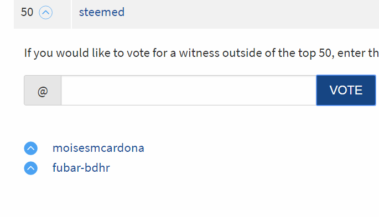Screen dimensions: 379x217
Task: Click the VOTE button
Action: 346,90
